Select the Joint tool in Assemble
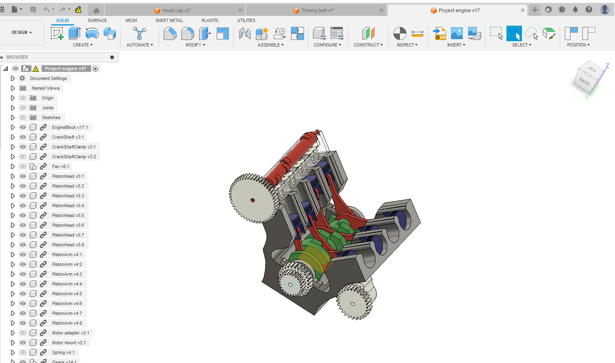This screenshot has width=615, height=363. tap(245, 33)
